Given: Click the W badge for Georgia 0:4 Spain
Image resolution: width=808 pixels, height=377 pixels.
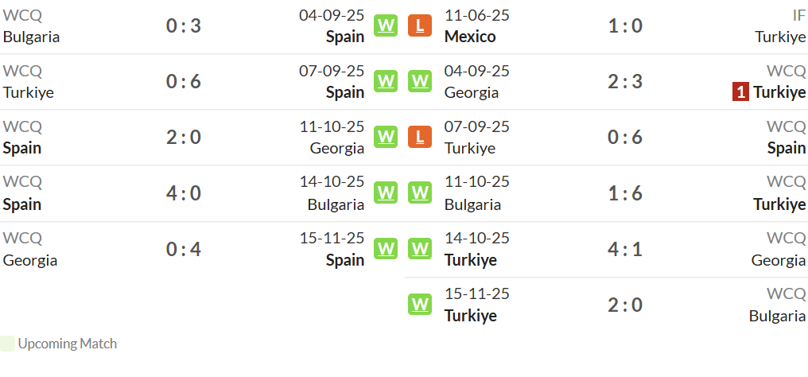Looking at the screenshot, I should (x=386, y=249).
